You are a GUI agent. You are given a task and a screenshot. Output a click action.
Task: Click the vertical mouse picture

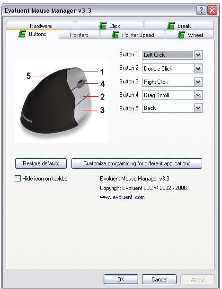click(62, 101)
